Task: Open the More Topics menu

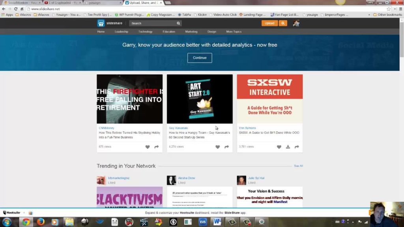Action: [234, 32]
